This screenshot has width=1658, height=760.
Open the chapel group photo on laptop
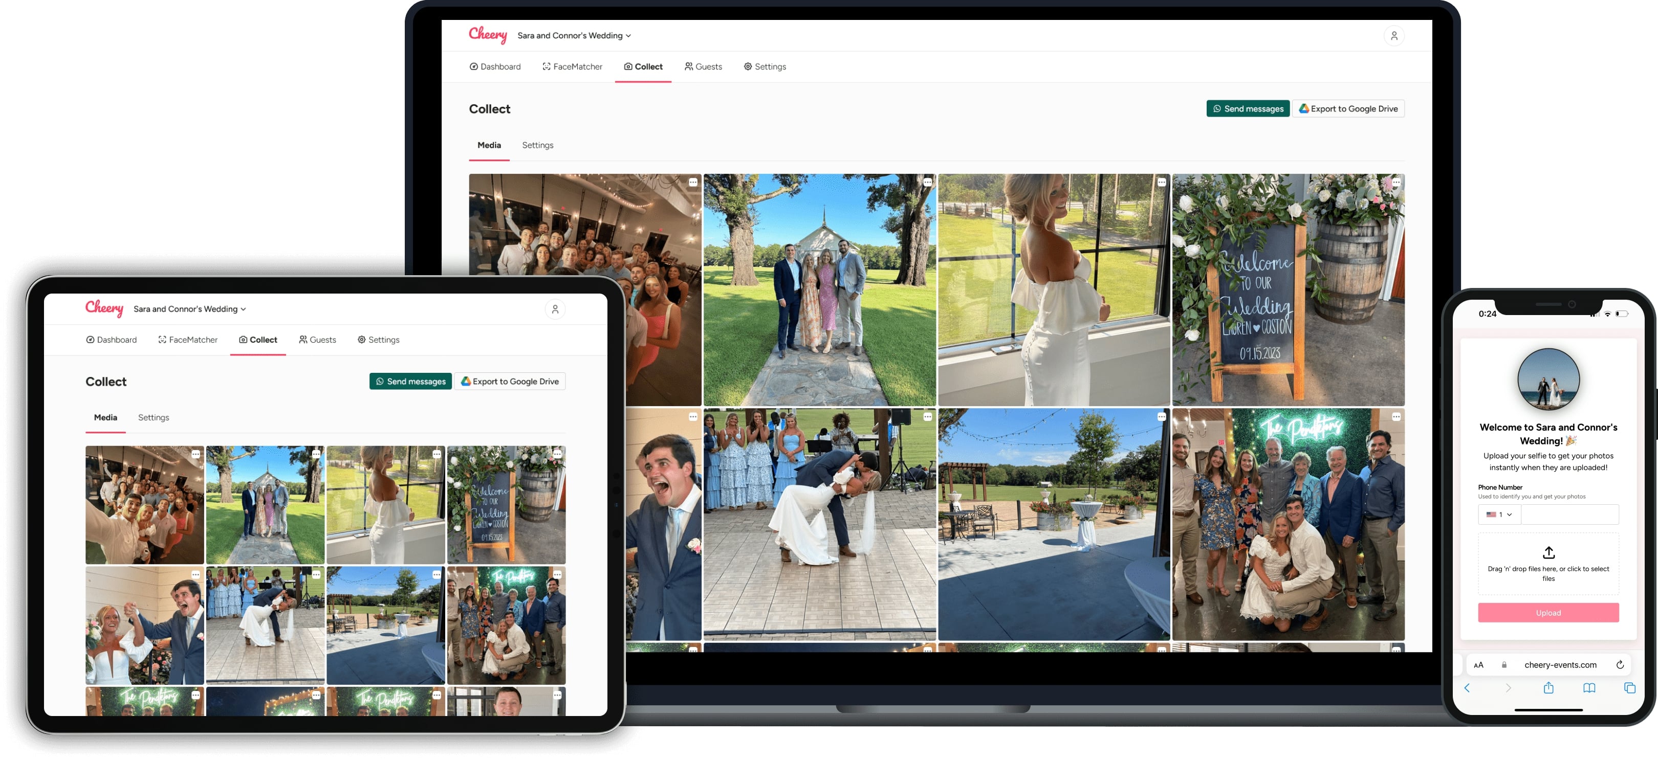click(819, 289)
